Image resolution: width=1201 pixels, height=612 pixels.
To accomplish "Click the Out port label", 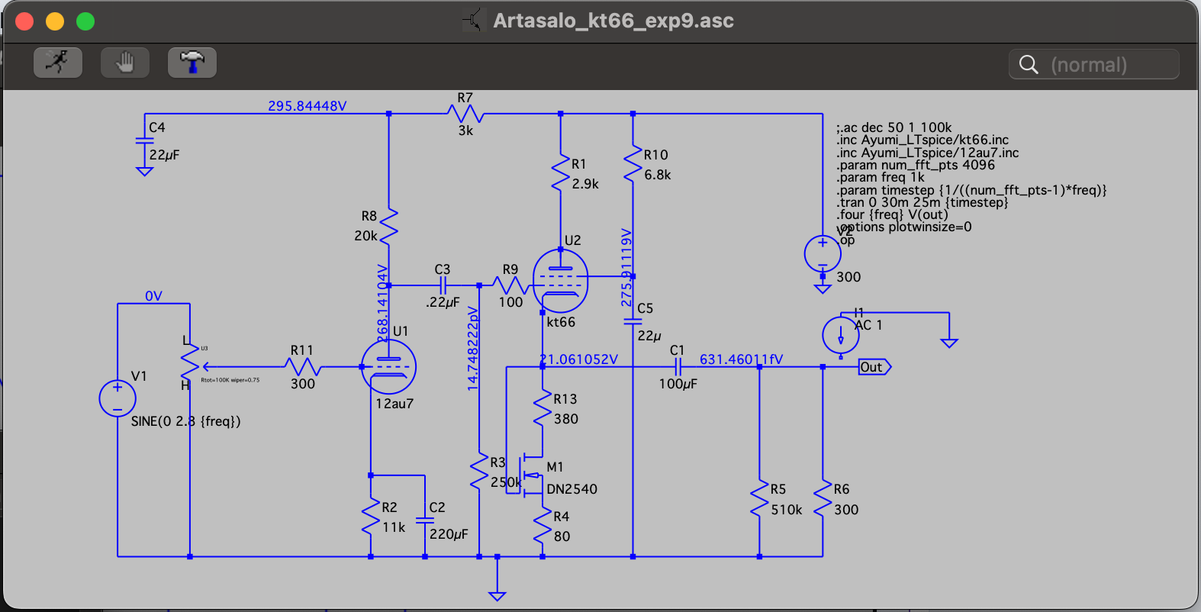I will click(874, 367).
